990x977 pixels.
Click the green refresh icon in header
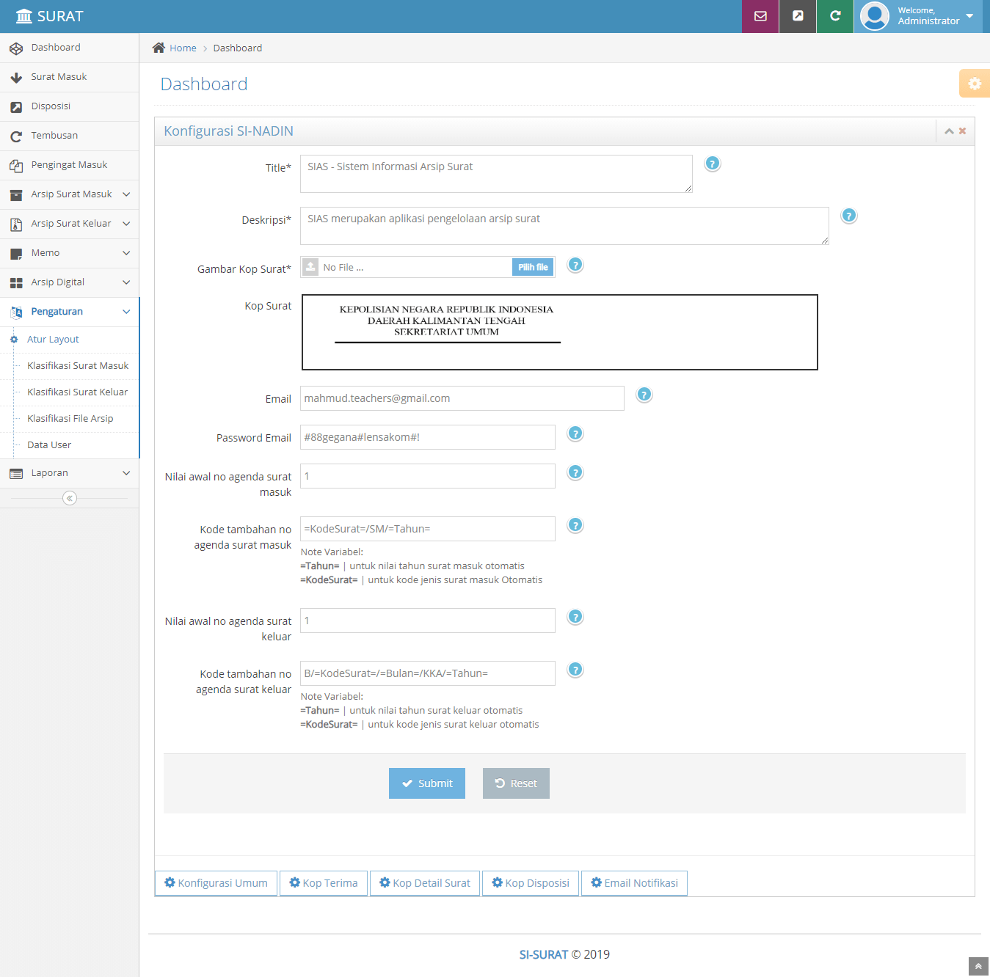(835, 16)
